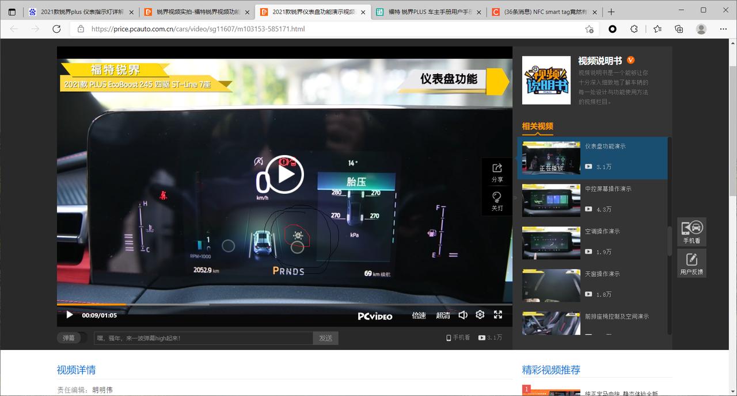The height and width of the screenshot is (396, 737).
Task: Open the Collections icon
Action: [679, 29]
